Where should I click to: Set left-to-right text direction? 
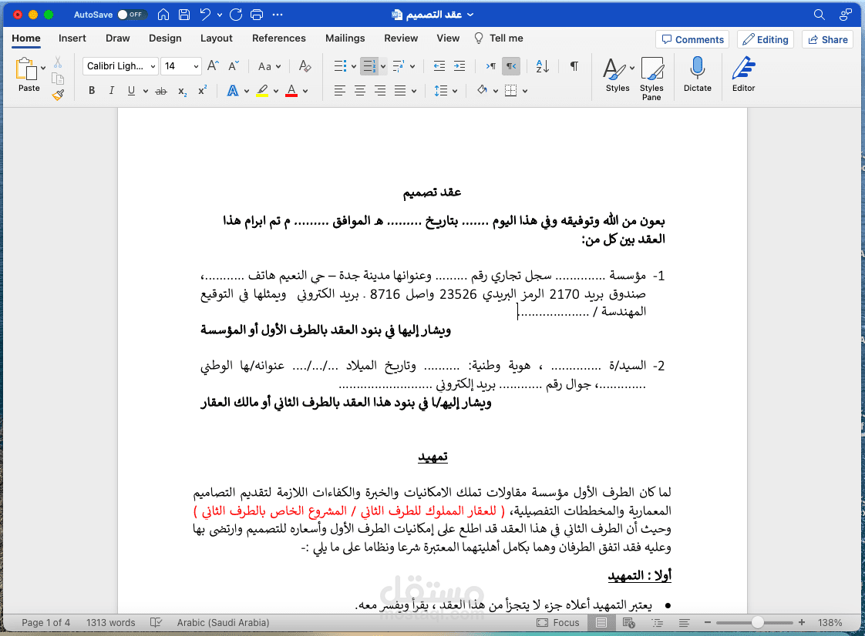pos(490,66)
